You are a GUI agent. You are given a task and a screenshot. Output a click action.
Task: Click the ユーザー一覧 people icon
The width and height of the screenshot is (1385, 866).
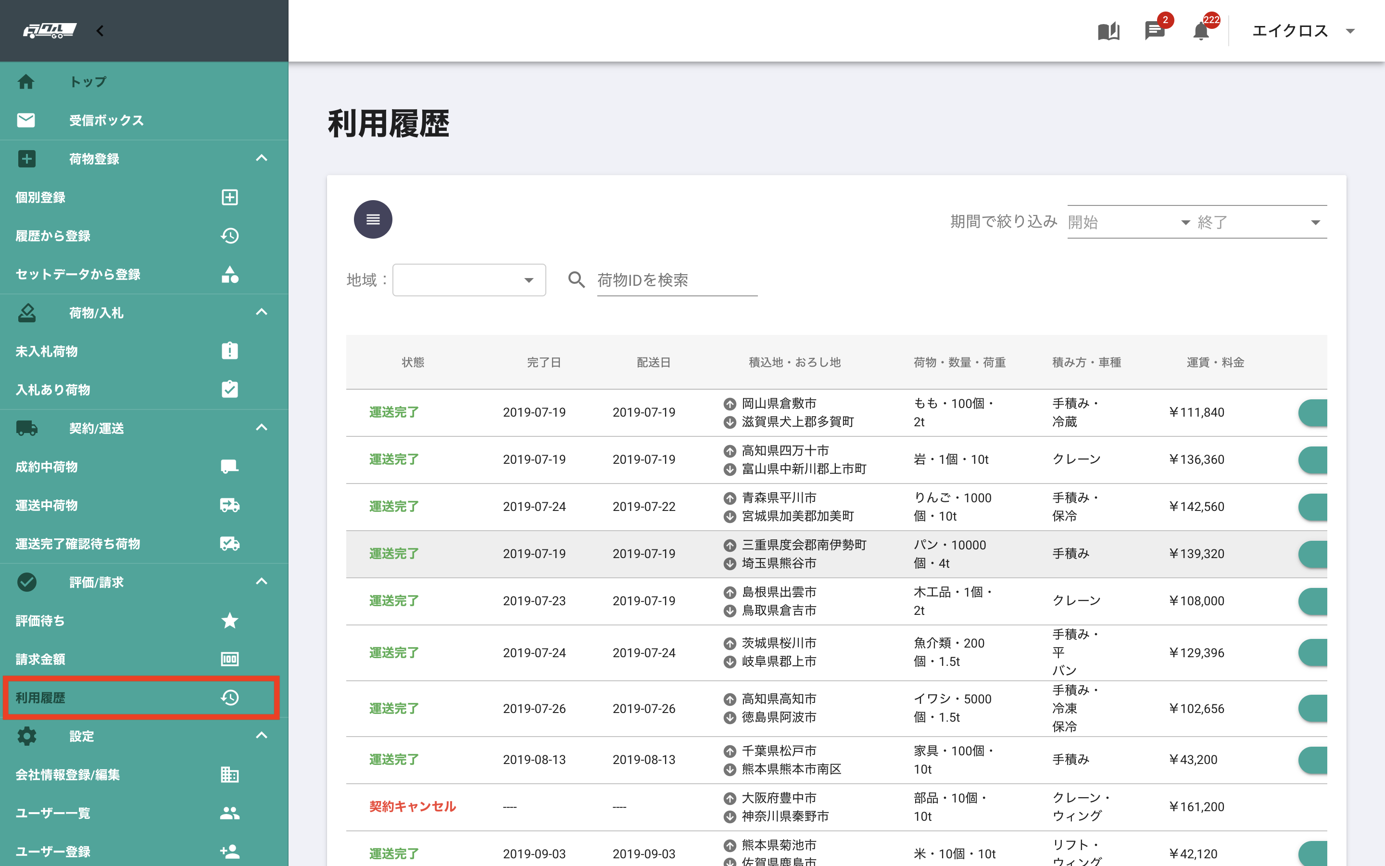tap(229, 813)
